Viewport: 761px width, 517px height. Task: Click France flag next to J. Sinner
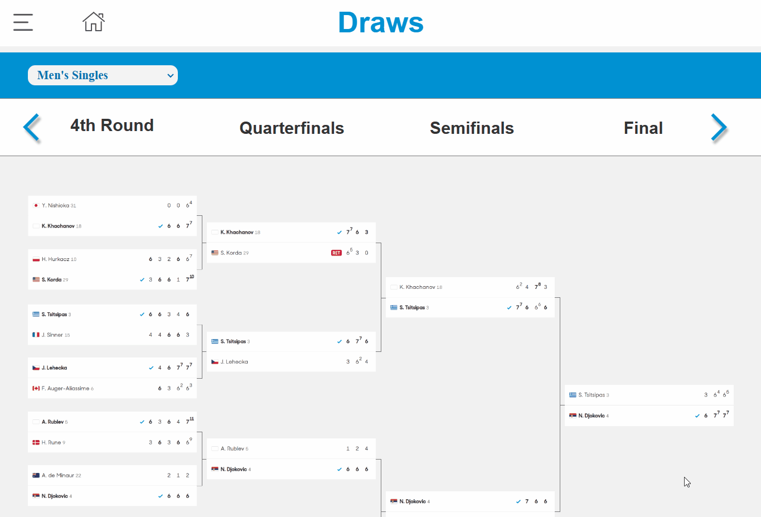[36, 335]
